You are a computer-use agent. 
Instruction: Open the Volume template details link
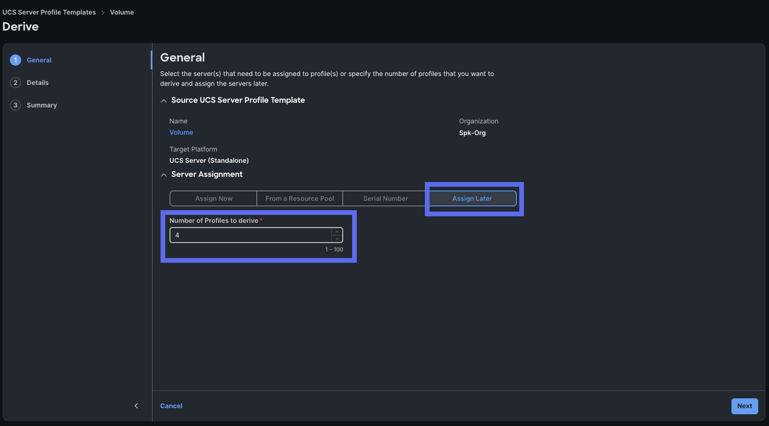pos(181,132)
